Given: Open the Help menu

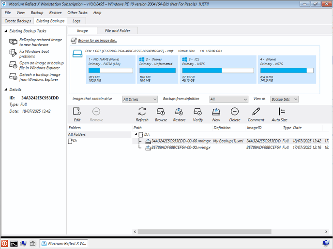Looking at the screenshot, I should (x=97, y=13).
